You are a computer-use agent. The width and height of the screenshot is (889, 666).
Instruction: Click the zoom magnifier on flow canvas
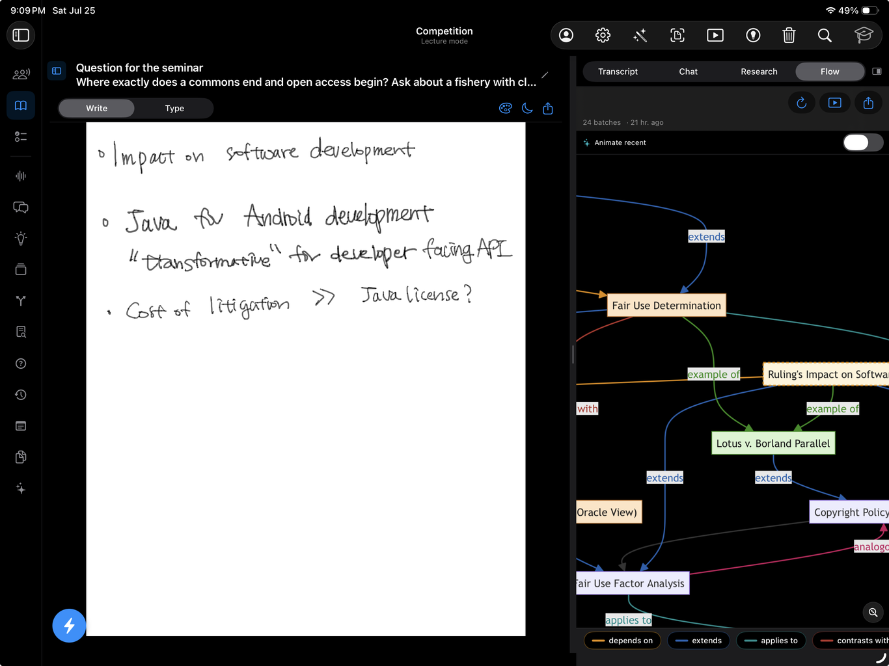coord(873,613)
